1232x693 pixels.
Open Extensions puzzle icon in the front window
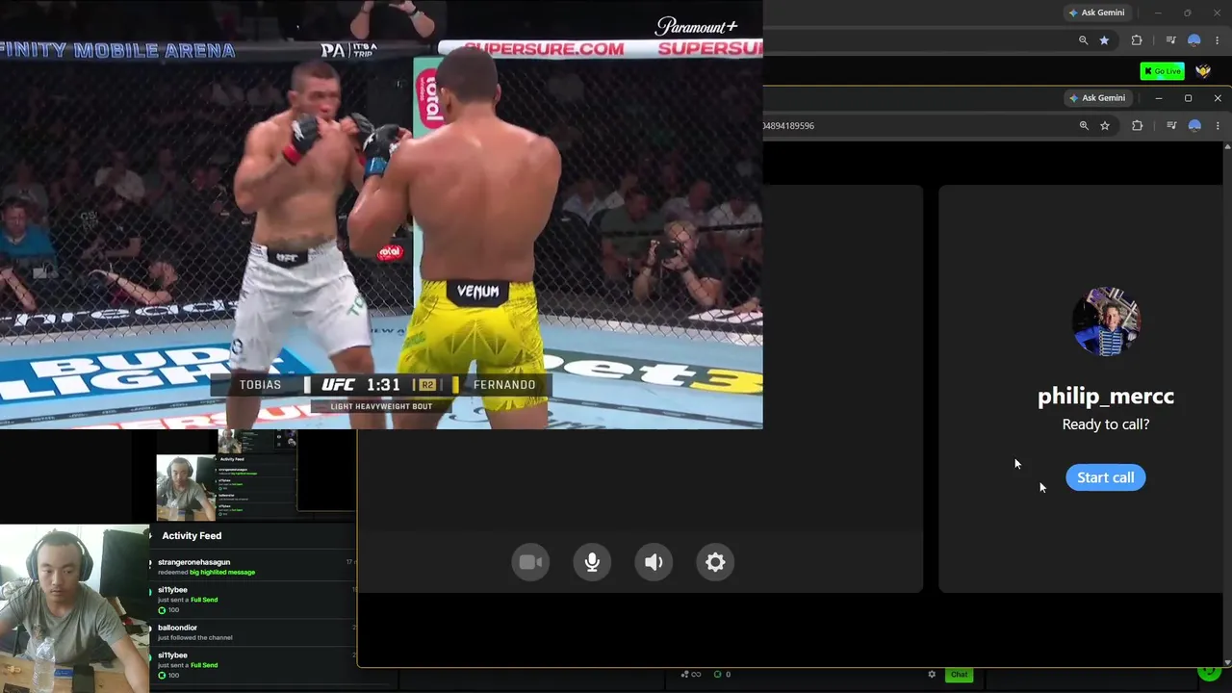point(1138,125)
